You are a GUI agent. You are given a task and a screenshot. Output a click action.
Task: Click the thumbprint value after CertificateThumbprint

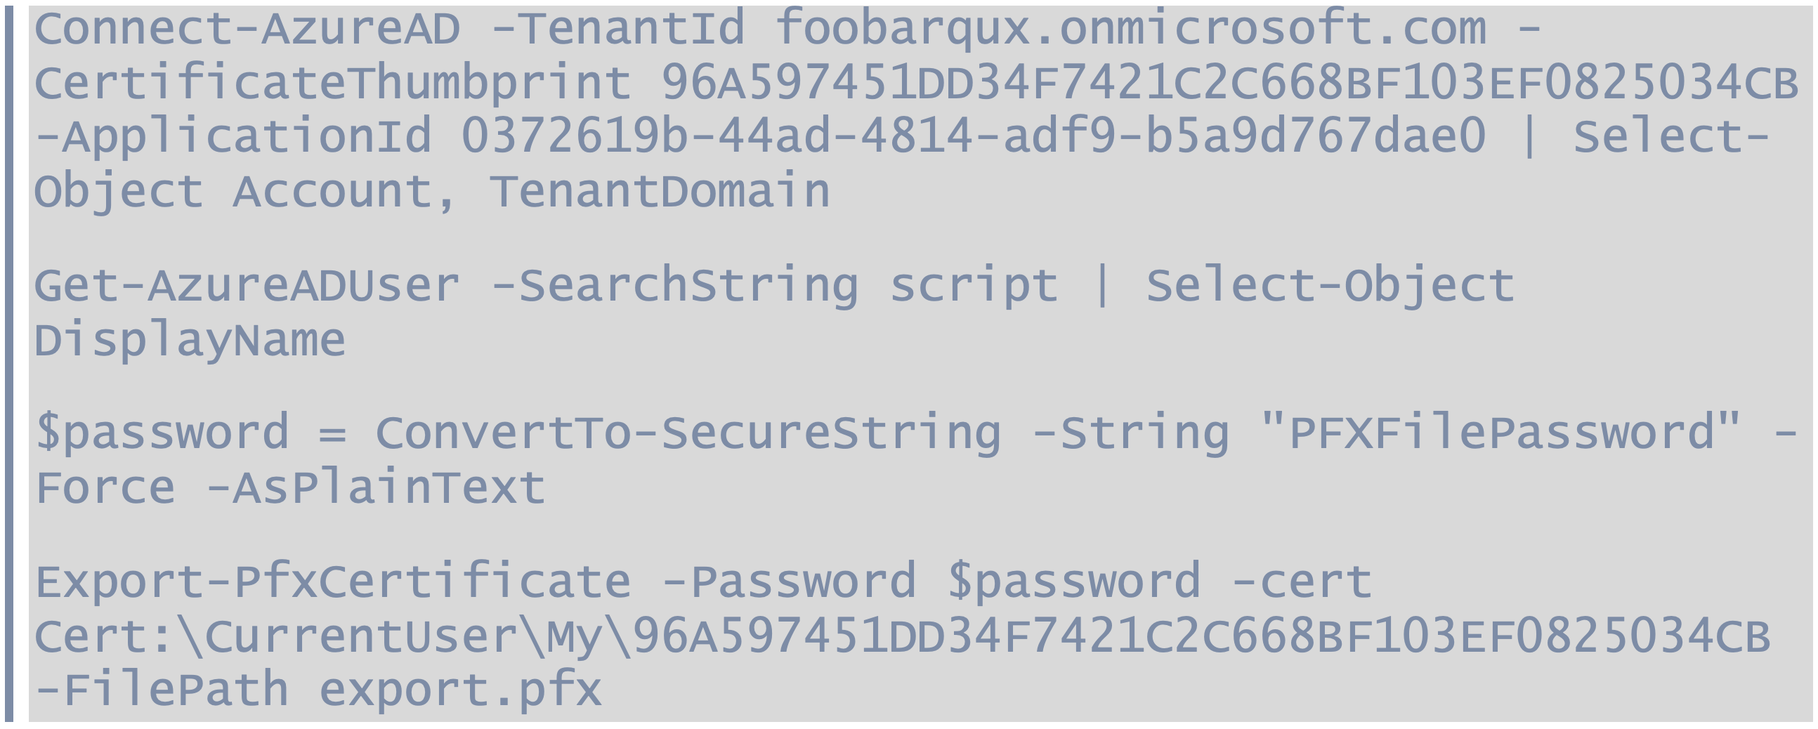[1230, 82]
